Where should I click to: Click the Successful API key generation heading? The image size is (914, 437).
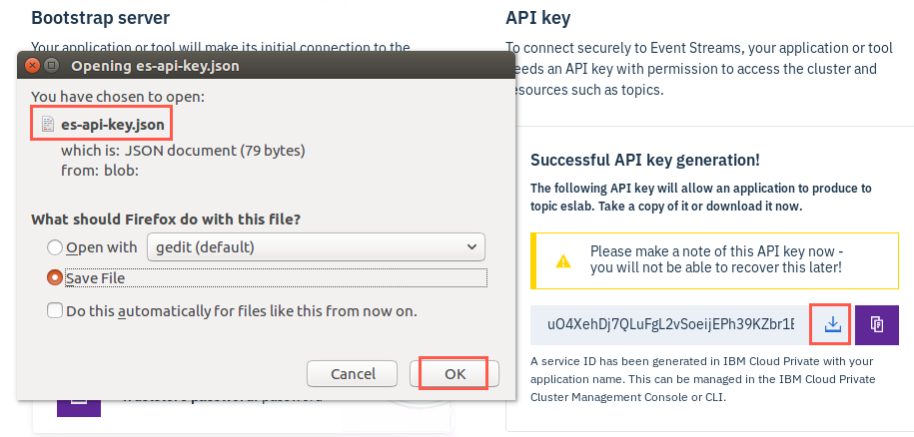tap(645, 161)
